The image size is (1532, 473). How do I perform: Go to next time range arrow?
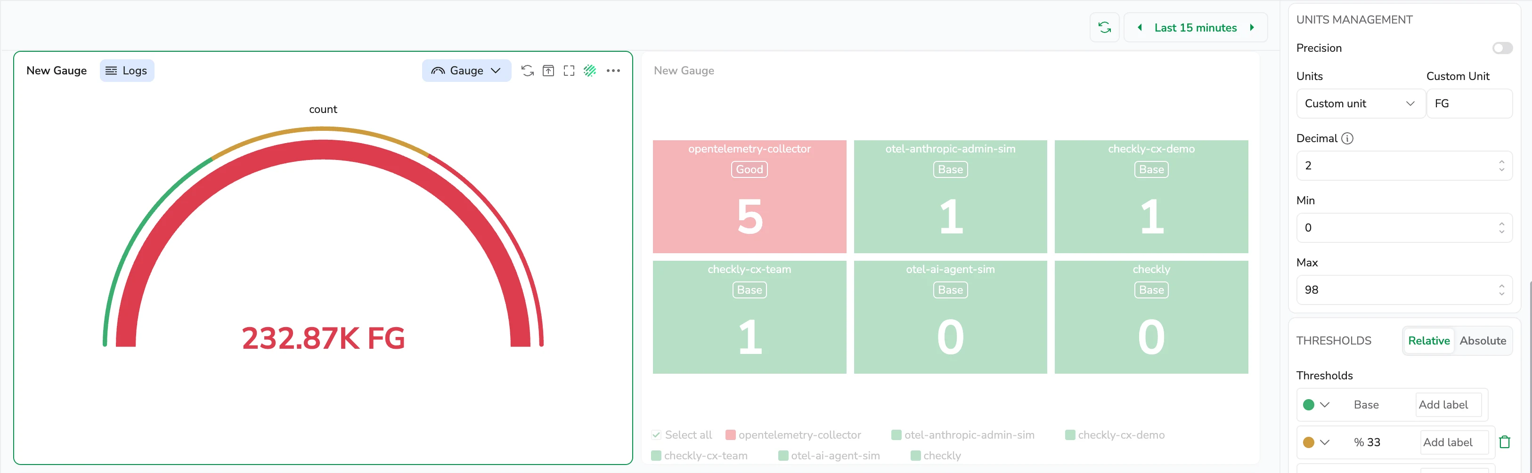tap(1252, 27)
